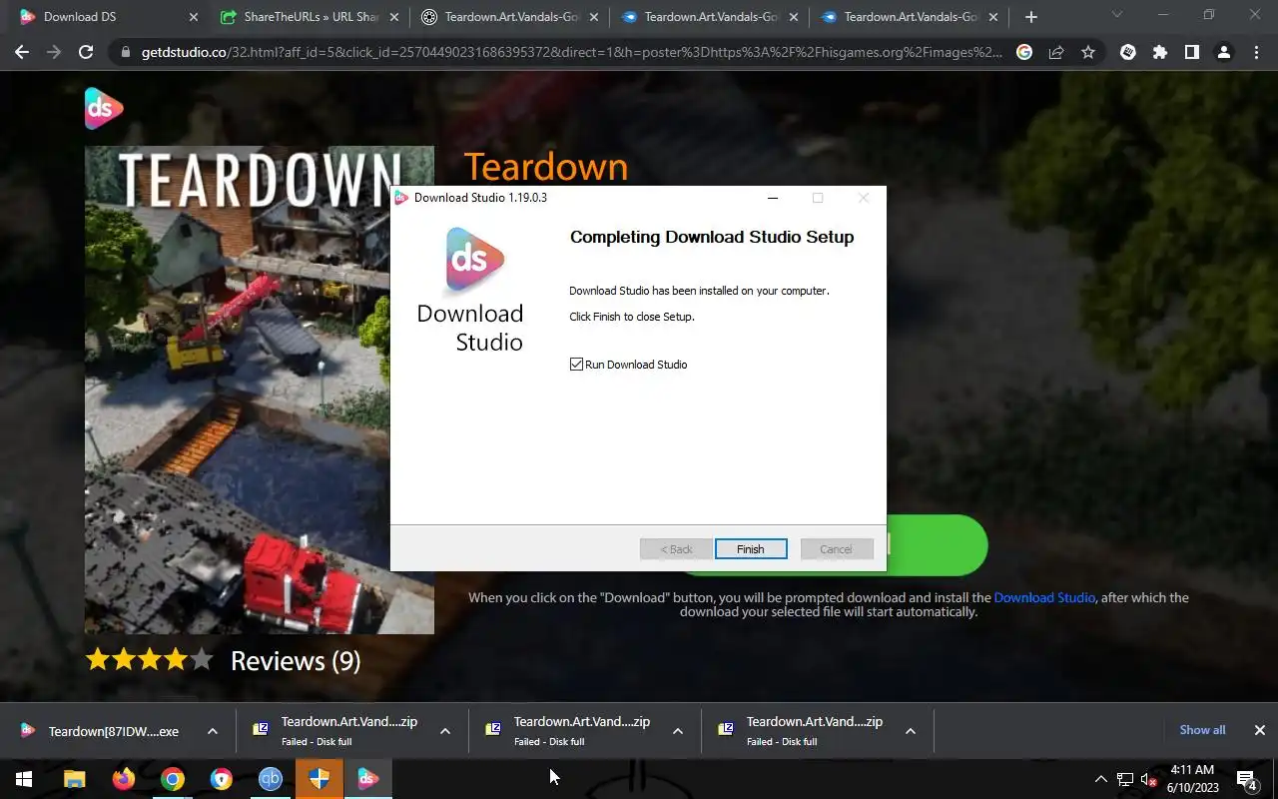Show hidden system tray icons
1278x799 pixels.
[1100, 779]
